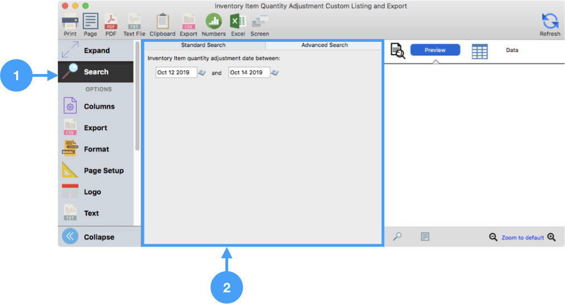This screenshot has height=304, width=565.
Task: Zoom in with the magnifier plus icon
Action: (552, 237)
